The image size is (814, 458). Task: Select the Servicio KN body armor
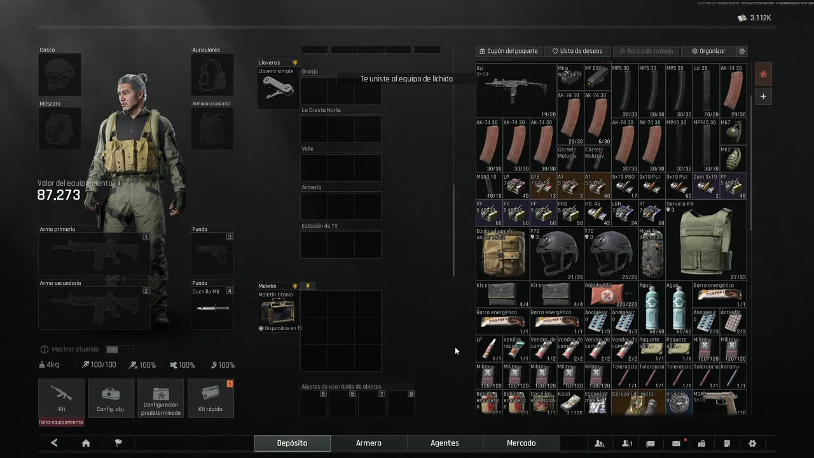(x=706, y=240)
